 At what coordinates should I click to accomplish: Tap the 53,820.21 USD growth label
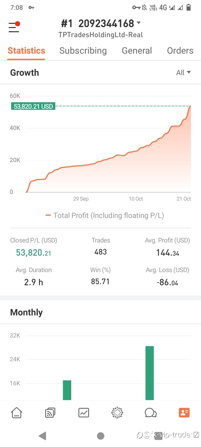[x=33, y=106]
